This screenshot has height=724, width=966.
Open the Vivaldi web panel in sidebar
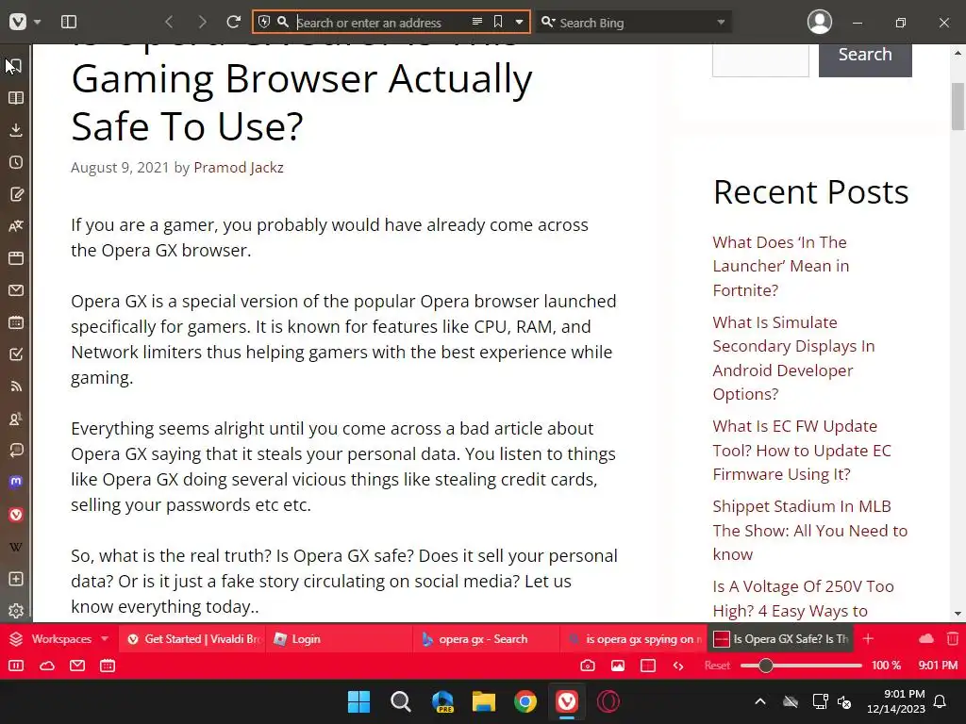[x=16, y=515]
